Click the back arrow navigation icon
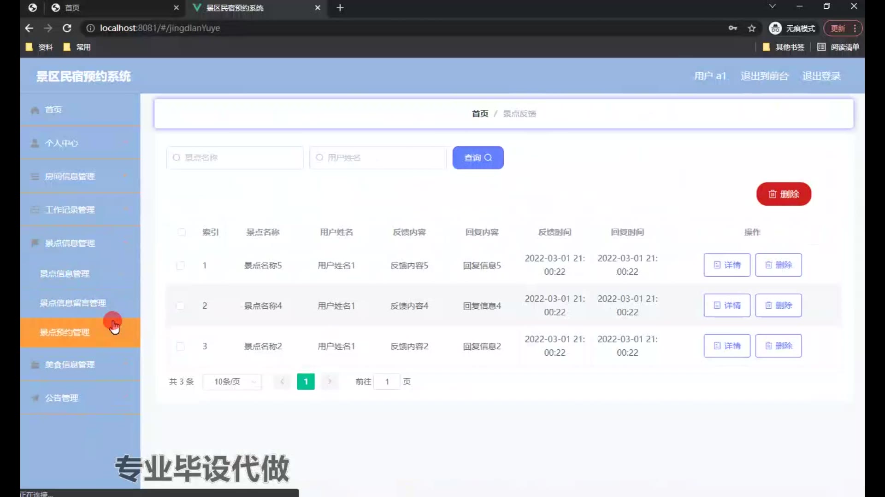Screen dimensions: 885x497 29,28
